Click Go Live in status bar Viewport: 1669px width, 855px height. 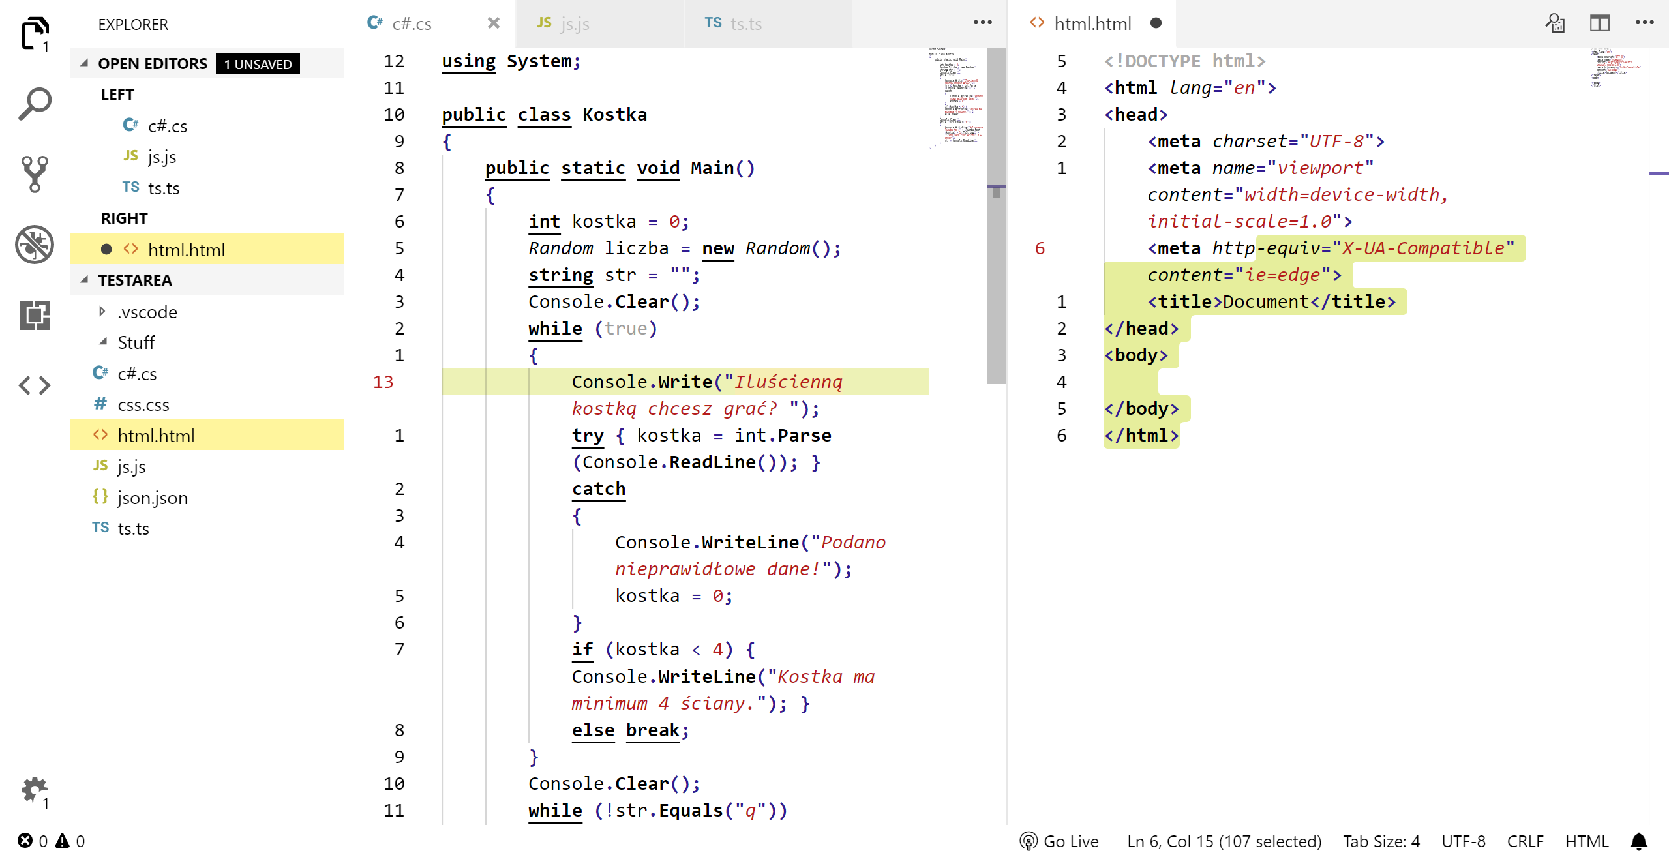1059,841
